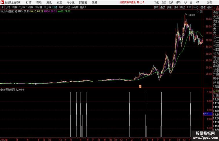Switch to 30分钟 period

[39, 7]
